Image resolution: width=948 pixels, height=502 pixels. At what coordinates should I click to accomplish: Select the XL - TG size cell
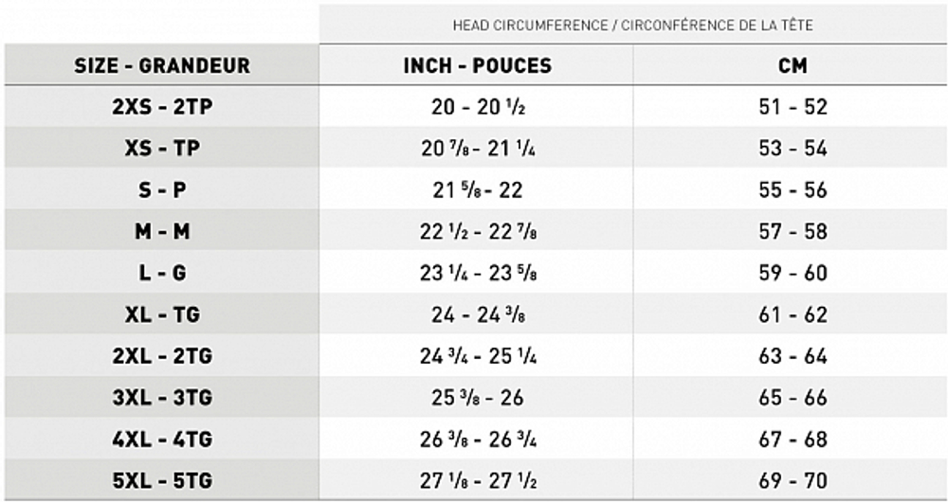click(x=162, y=315)
